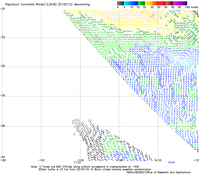Select the cyan-blue 5-15 knots legend swatch
The height and width of the screenshot is (174, 199).
pyautogui.click(x=131, y=3)
